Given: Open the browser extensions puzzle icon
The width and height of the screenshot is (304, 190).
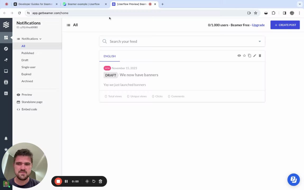Looking at the screenshot, I should click(273, 13).
